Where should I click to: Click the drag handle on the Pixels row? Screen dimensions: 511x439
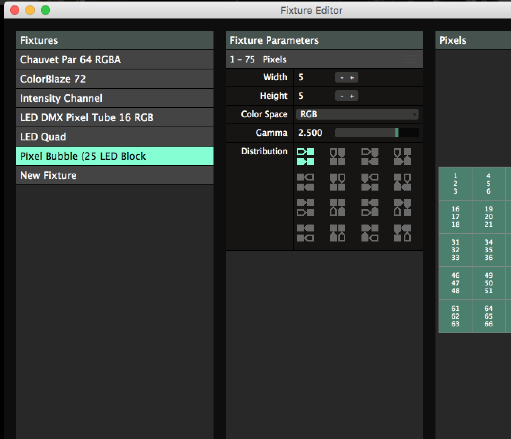pos(410,59)
